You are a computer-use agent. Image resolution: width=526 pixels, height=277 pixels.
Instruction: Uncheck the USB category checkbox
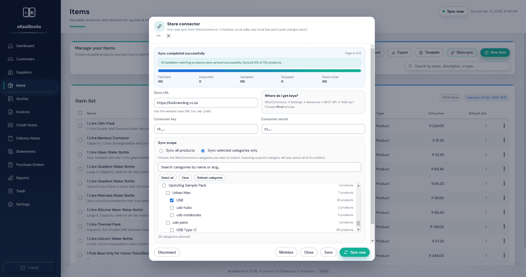172,200
